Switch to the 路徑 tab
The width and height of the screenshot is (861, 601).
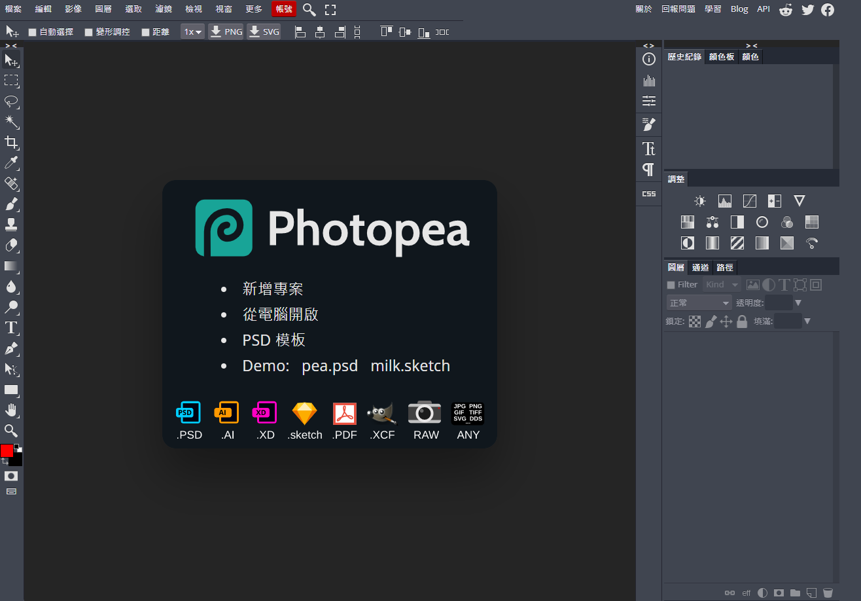pos(725,267)
